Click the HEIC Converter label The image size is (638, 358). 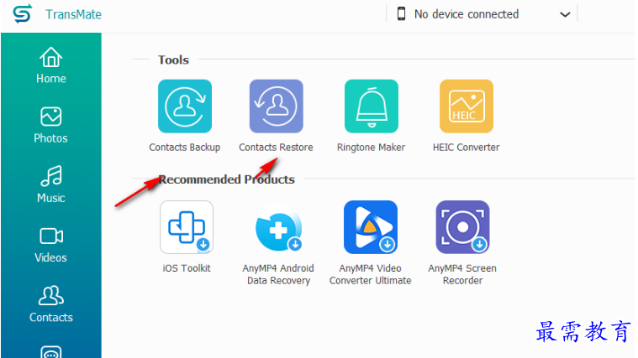[467, 148]
